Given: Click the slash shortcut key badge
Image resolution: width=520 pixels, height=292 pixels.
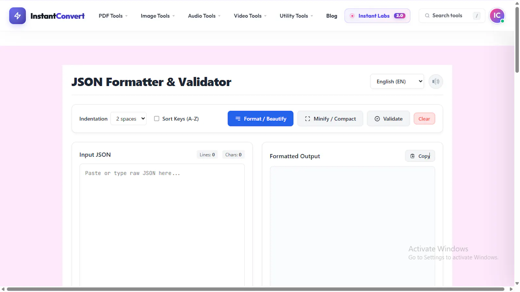Looking at the screenshot, I should [x=477, y=16].
